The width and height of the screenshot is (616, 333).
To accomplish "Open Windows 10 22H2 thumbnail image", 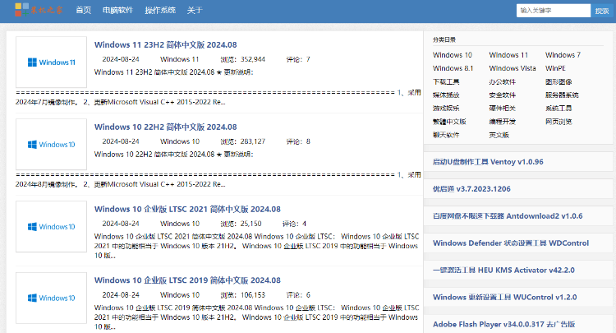I will click(51, 144).
